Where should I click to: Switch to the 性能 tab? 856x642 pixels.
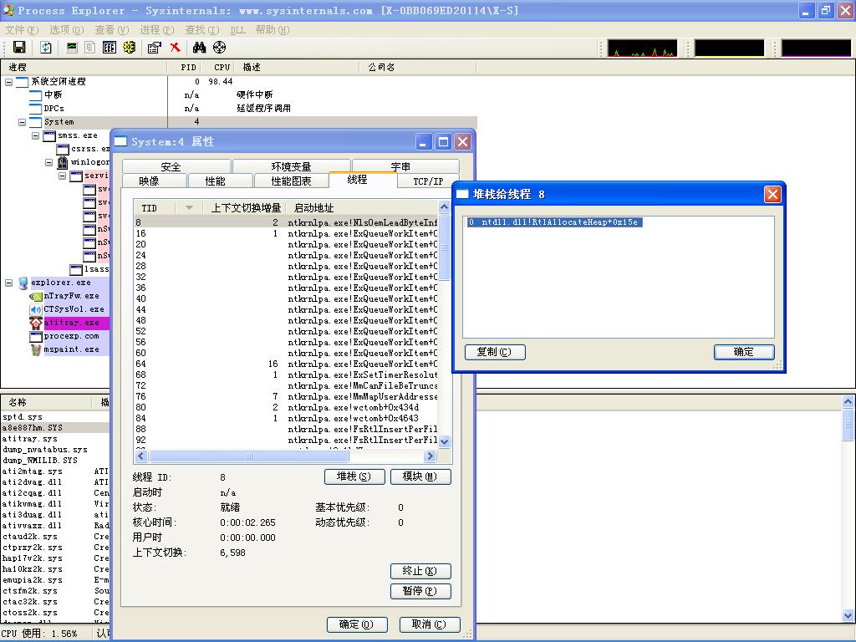[x=215, y=181]
